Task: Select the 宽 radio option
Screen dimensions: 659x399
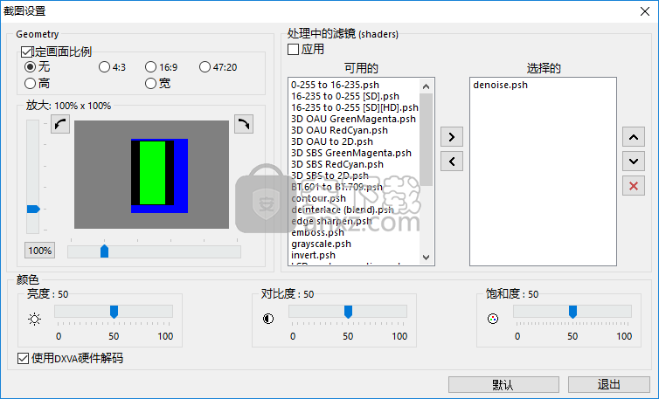Action: click(x=150, y=83)
